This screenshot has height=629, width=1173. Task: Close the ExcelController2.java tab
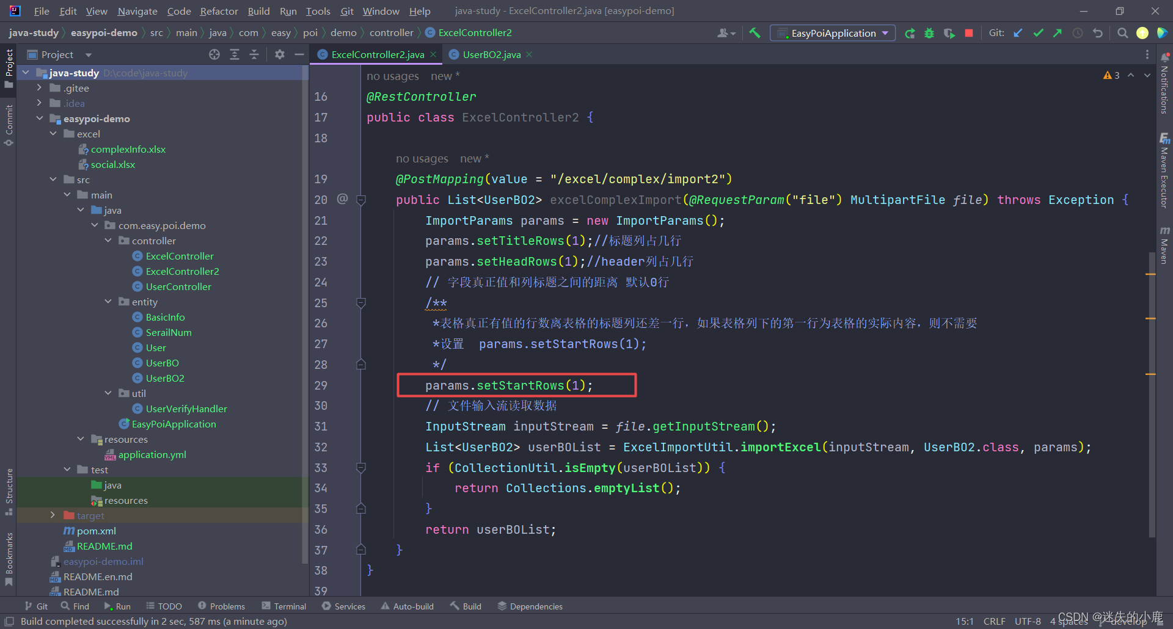point(433,54)
